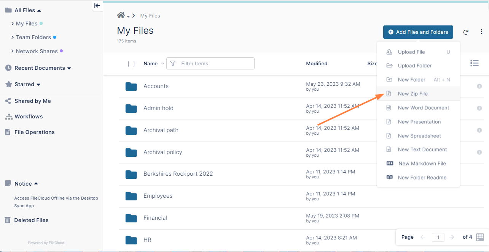The width and height of the screenshot is (489, 252).
Task: Click the filter funnel icon
Action: coord(173,63)
